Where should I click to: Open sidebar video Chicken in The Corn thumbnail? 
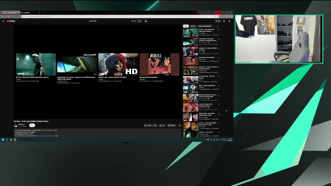pos(191,98)
